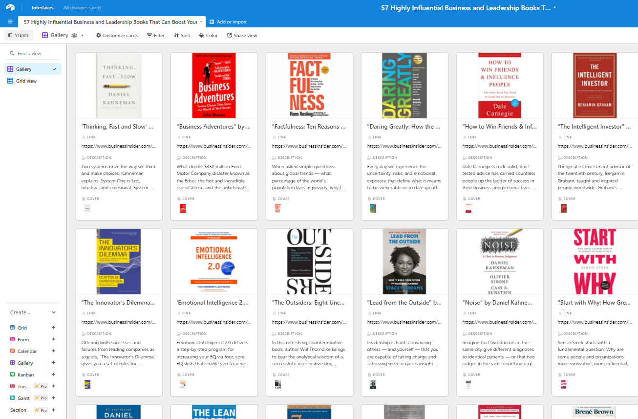Toggle the Views sidebar button

pyautogui.click(x=19, y=35)
